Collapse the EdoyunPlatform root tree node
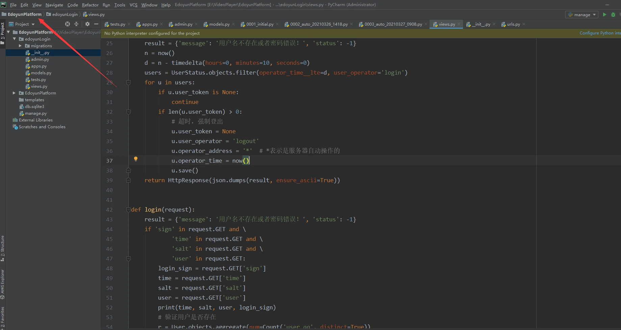Screen dimensions: 621x330 8,32
